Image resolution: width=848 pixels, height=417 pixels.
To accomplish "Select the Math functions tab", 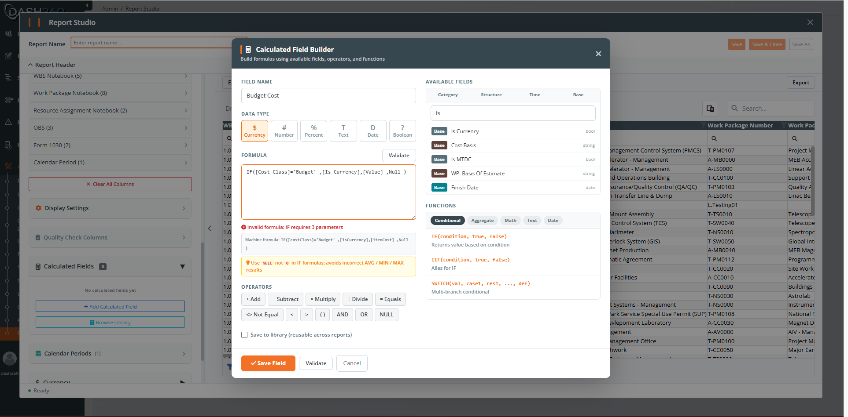I will coord(510,221).
